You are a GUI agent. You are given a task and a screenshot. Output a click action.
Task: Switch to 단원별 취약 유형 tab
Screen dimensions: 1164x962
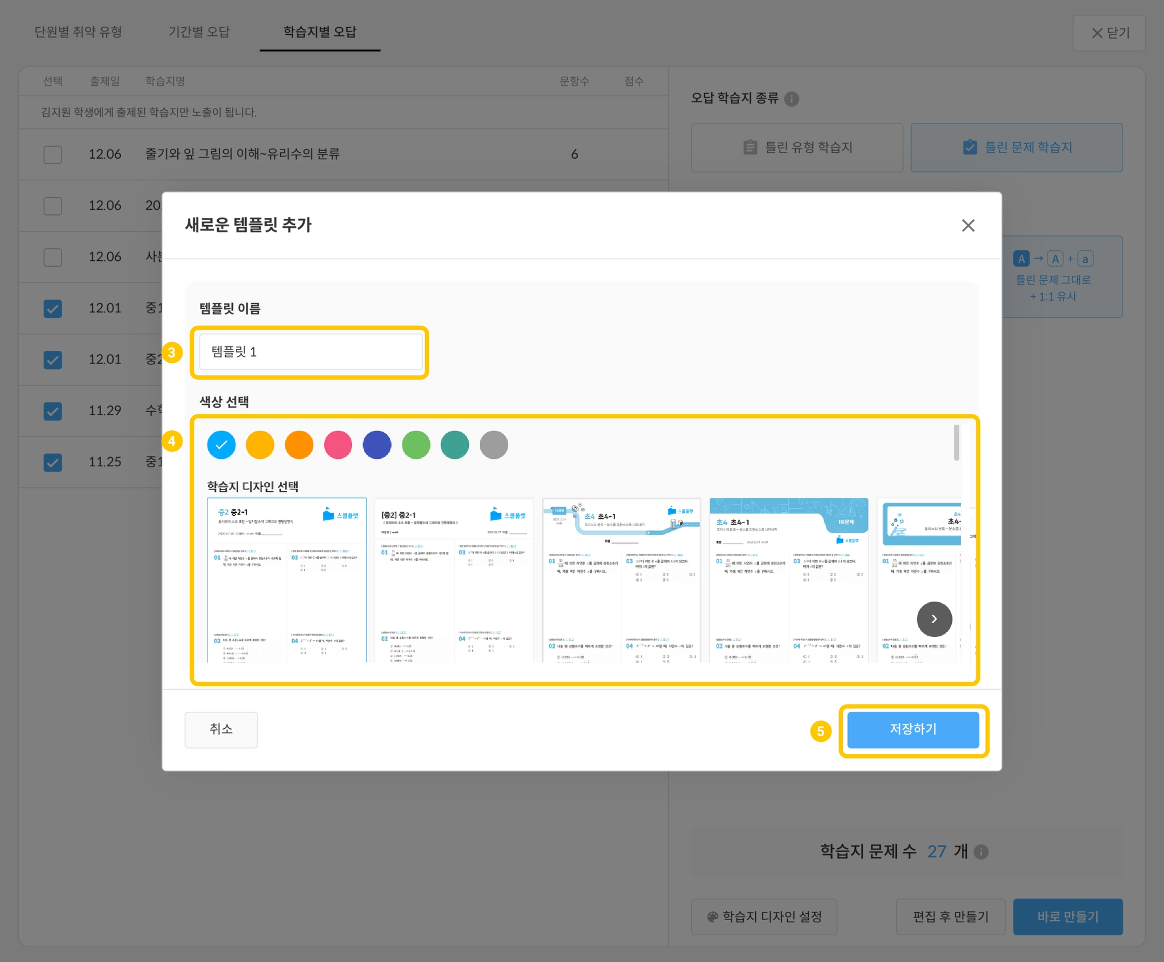78,32
